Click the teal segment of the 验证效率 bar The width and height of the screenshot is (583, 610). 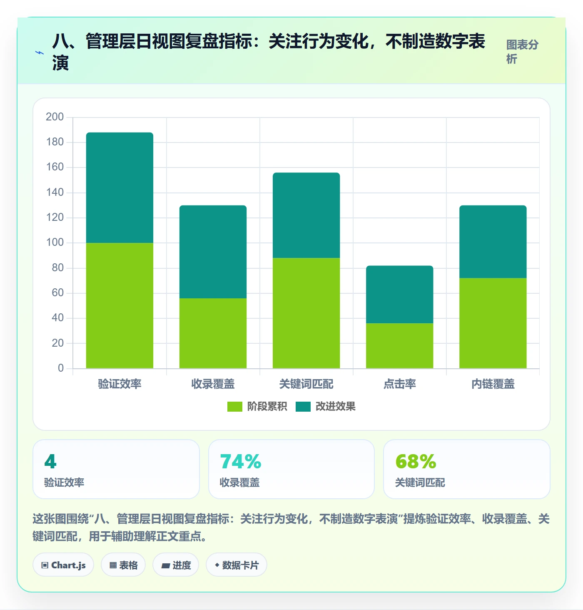coord(120,187)
